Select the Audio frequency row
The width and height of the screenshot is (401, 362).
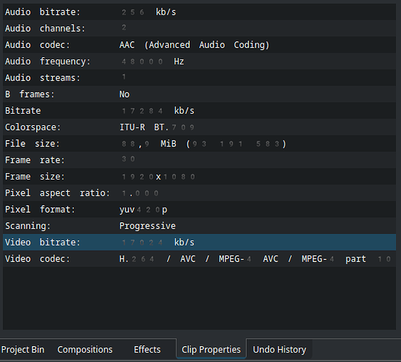pyautogui.click(x=200, y=61)
